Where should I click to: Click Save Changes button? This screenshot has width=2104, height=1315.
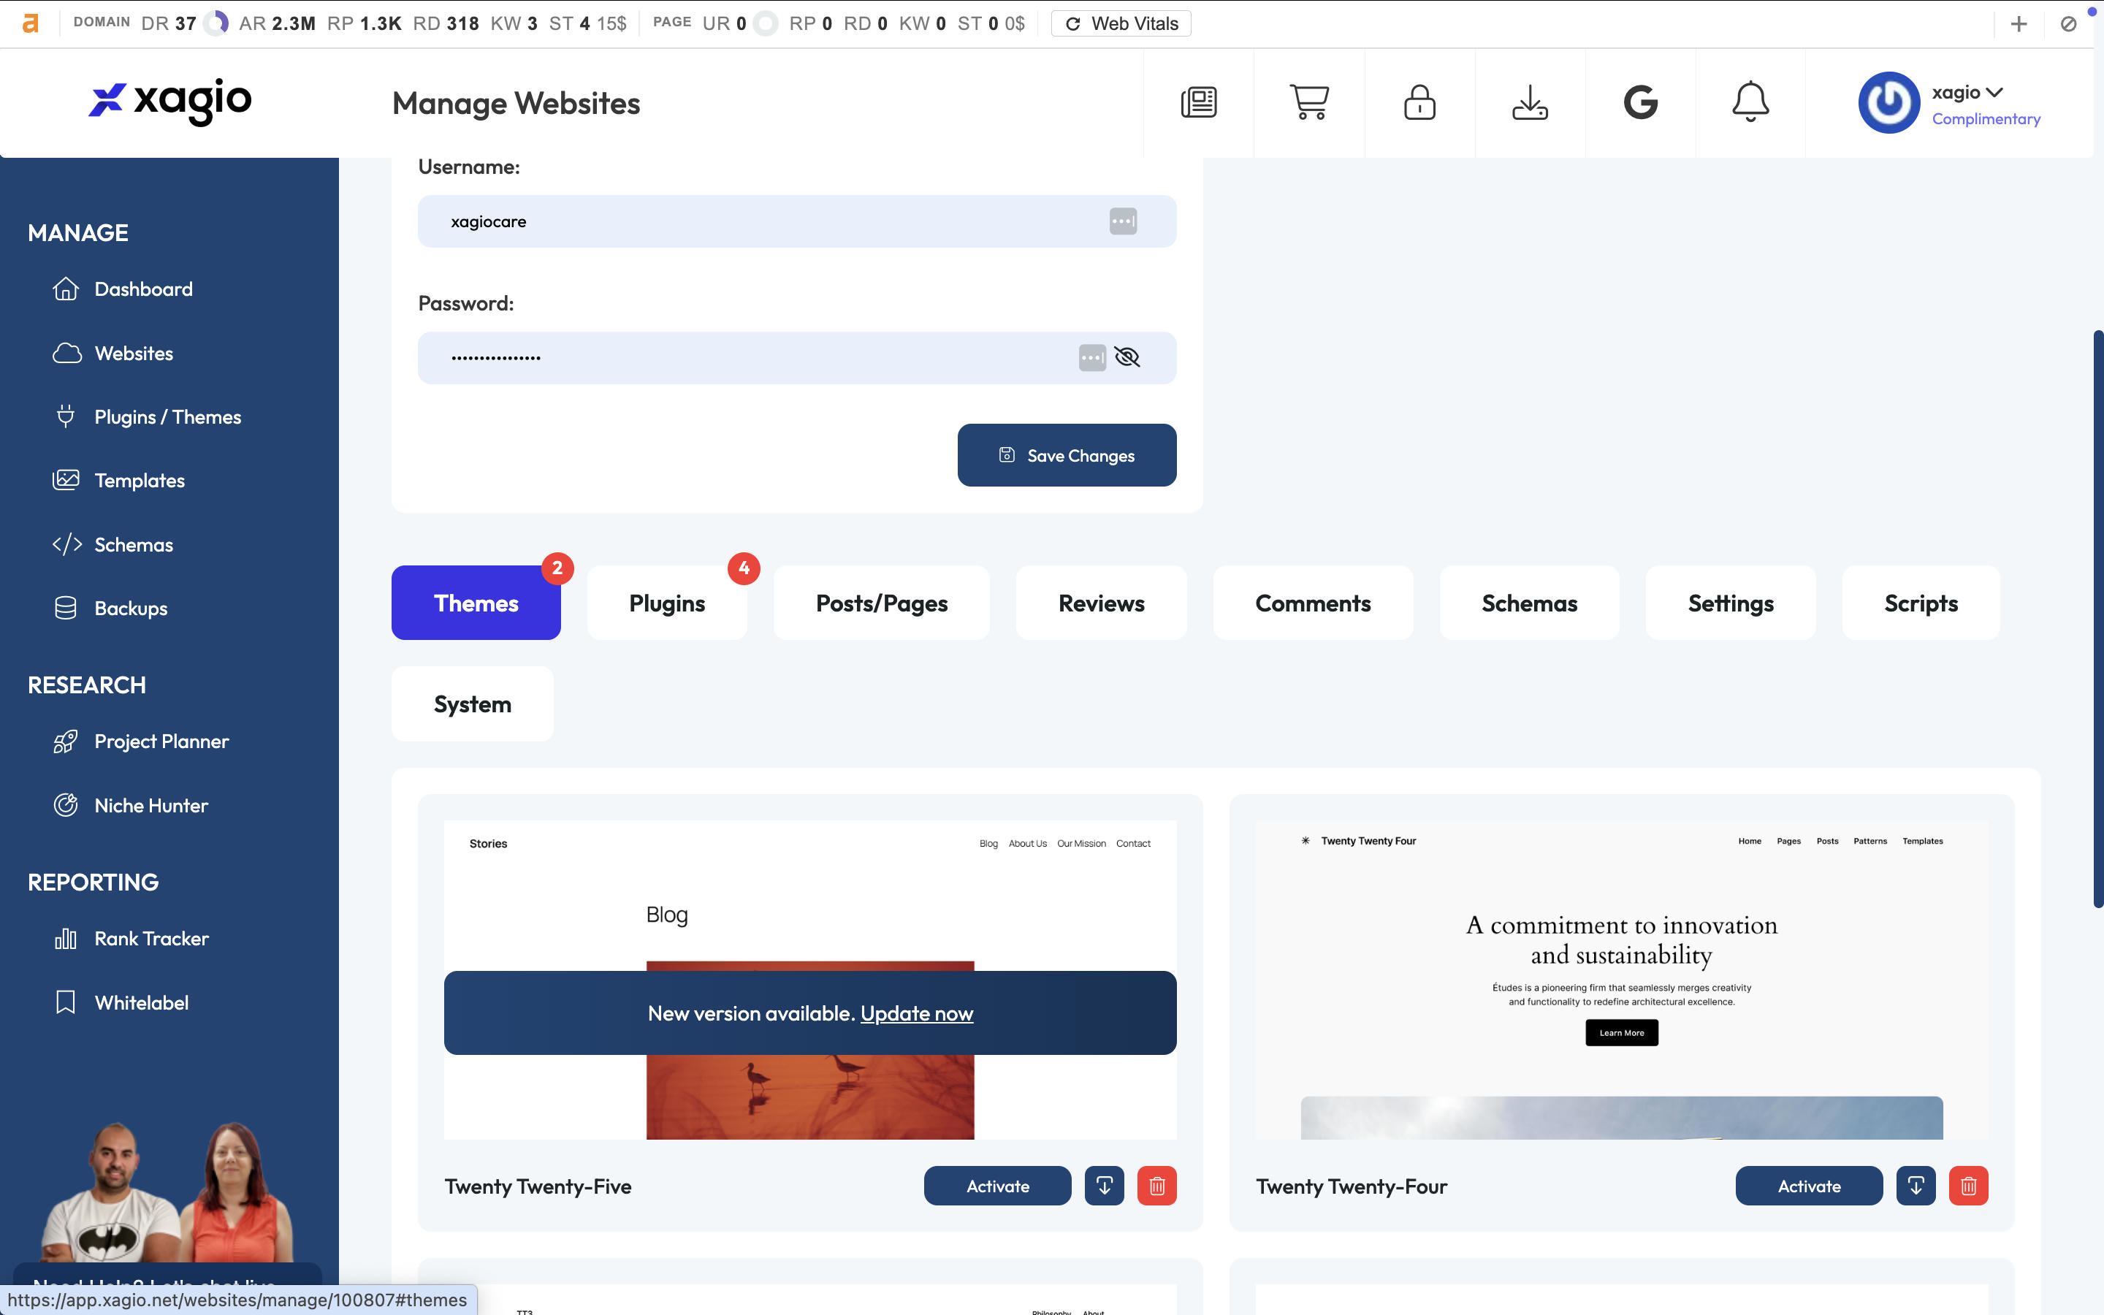[x=1067, y=455]
